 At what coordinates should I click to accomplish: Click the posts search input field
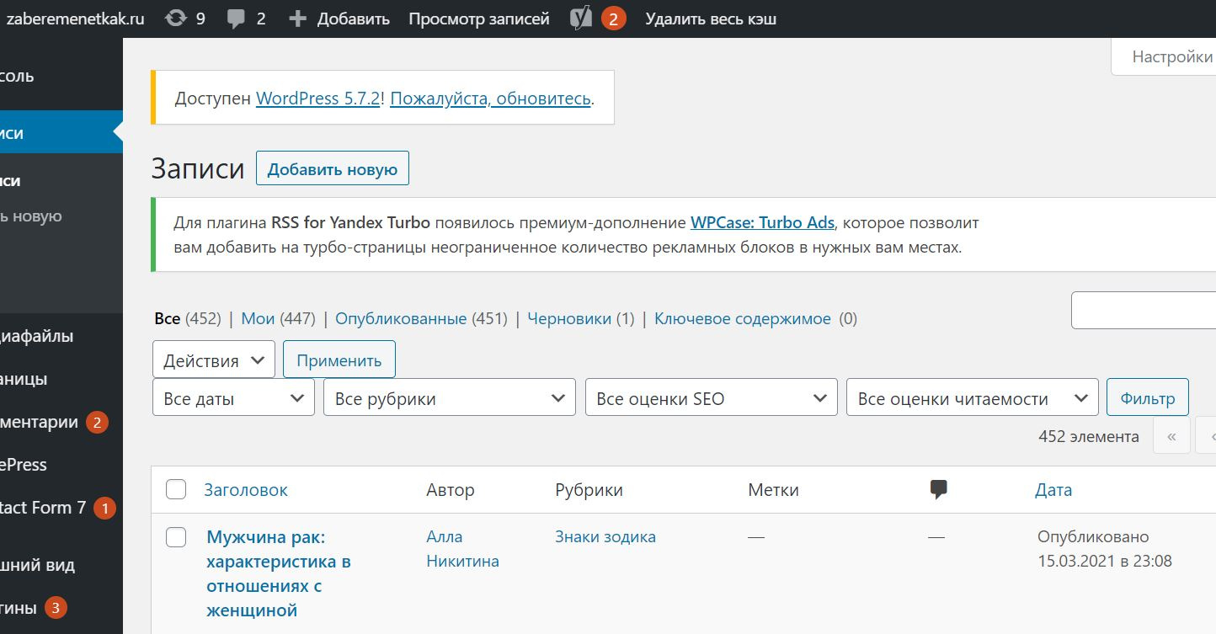[x=1143, y=311]
